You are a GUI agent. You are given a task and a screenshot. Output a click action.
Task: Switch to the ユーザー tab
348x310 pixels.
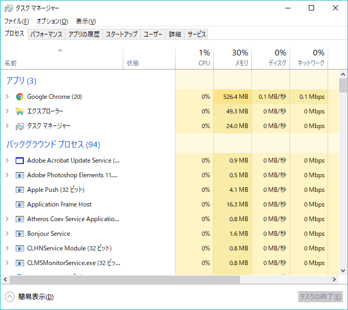pos(153,34)
